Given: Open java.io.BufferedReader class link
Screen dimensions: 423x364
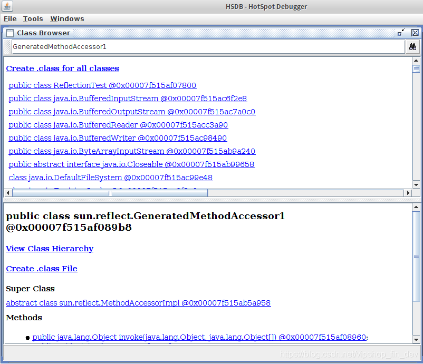Looking at the screenshot, I should point(118,125).
